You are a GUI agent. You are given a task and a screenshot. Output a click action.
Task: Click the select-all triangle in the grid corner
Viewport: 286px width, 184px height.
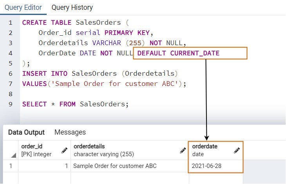13,155
